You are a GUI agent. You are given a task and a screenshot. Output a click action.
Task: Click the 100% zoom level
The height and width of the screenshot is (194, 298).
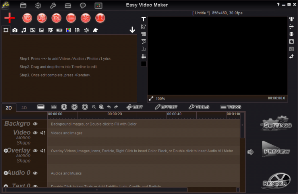click(160, 99)
